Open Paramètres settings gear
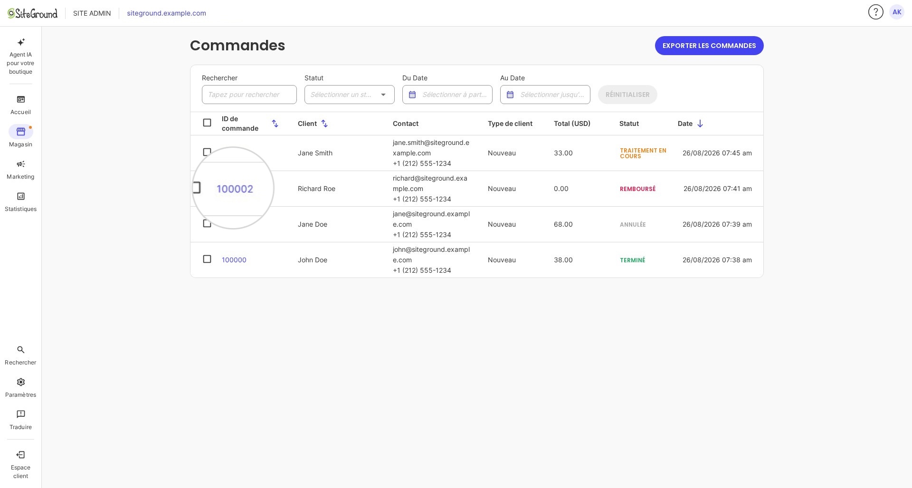Viewport: 912px width, 488px height. point(20,388)
